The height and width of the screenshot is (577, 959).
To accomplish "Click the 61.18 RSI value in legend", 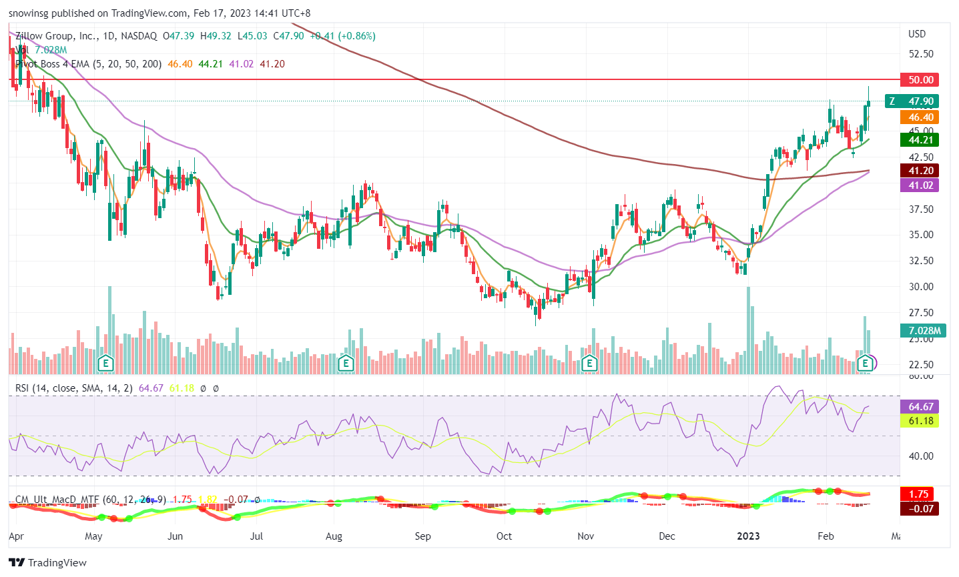I will (x=182, y=388).
